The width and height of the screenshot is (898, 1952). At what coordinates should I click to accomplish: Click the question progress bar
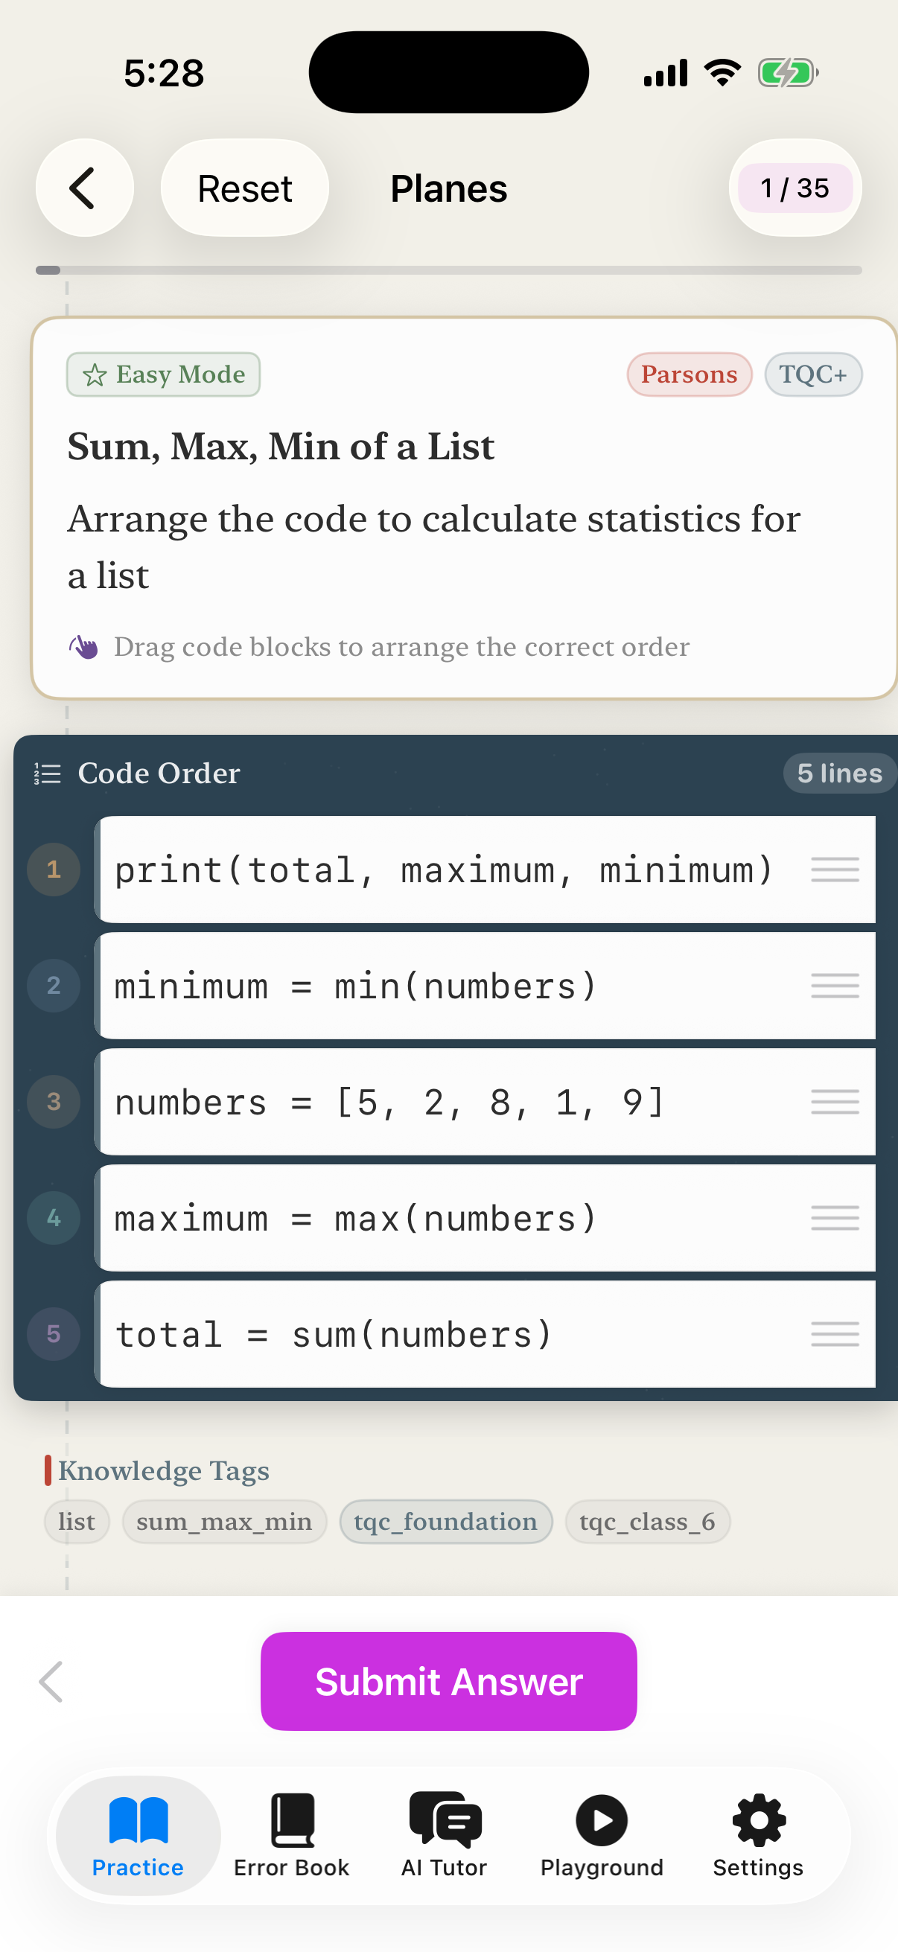448,270
